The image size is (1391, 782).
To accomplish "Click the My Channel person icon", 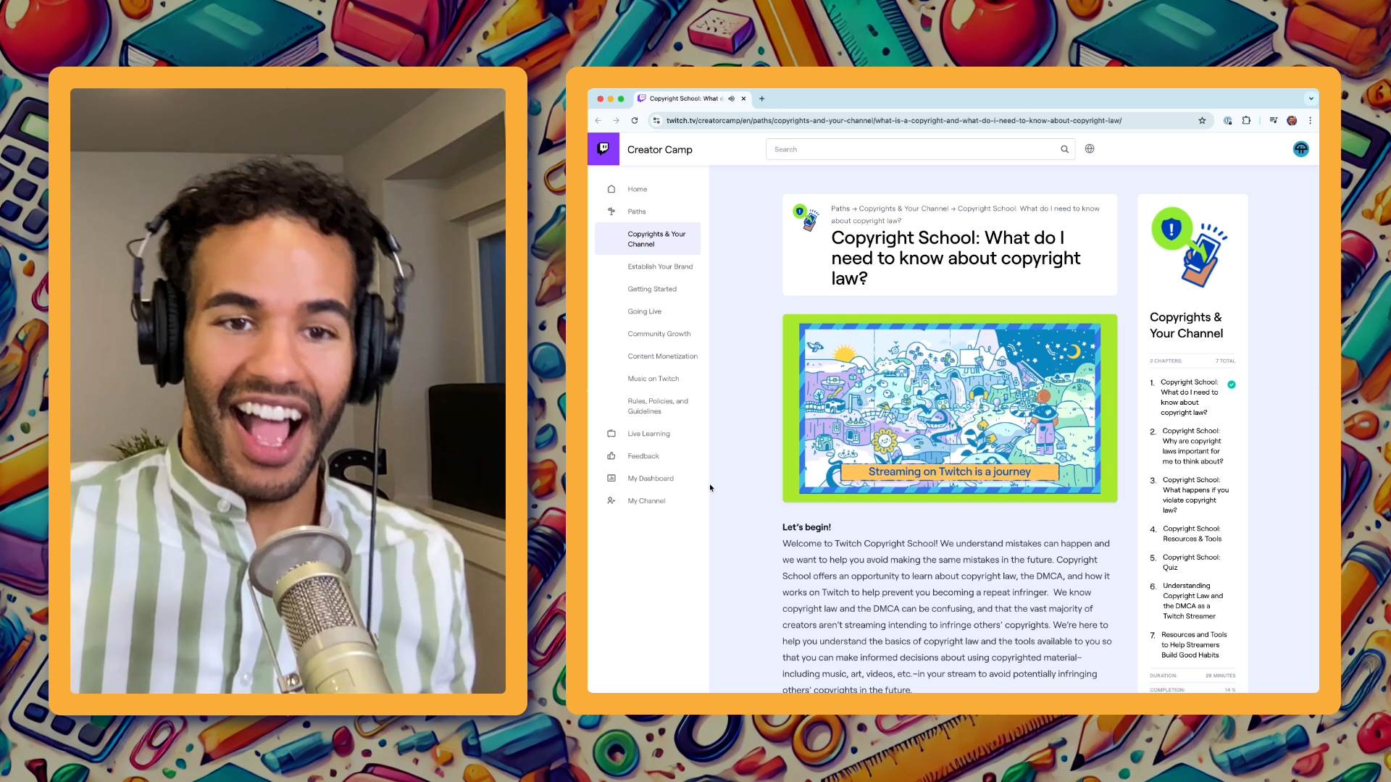I will click(611, 500).
